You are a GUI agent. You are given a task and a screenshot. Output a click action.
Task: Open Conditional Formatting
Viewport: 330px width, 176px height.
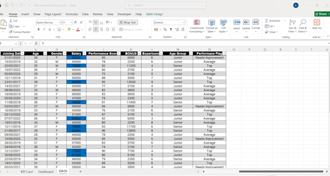pyautogui.click(x=197, y=26)
